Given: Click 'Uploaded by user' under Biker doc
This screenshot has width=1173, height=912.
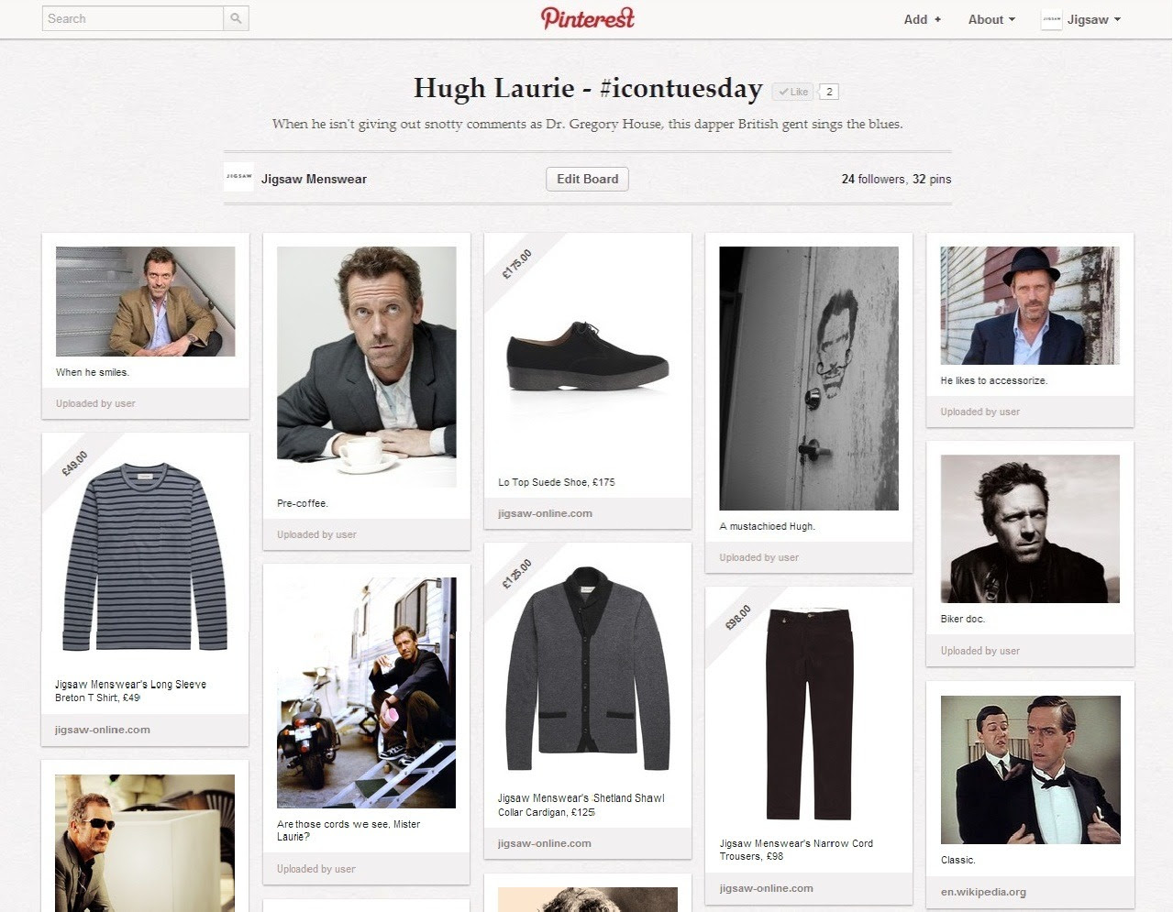Looking at the screenshot, I should click(x=980, y=651).
